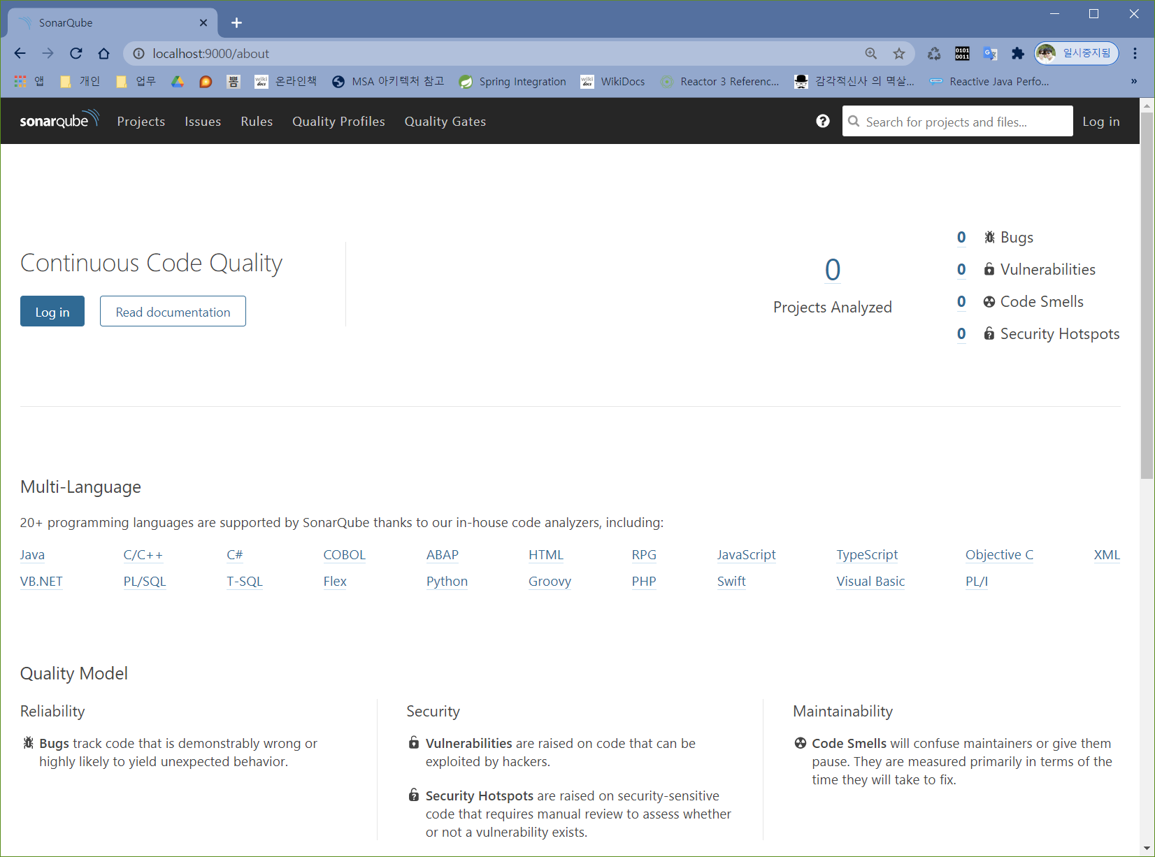Screen dimensions: 1155x857
Task: Close the SonarQube tab
Action: coord(203,22)
